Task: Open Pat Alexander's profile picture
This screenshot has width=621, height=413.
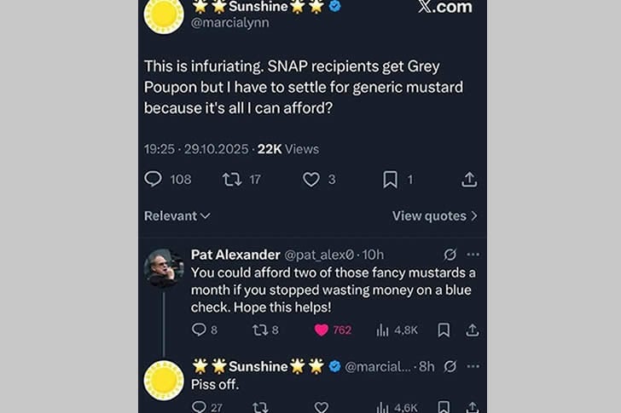Action: (162, 267)
